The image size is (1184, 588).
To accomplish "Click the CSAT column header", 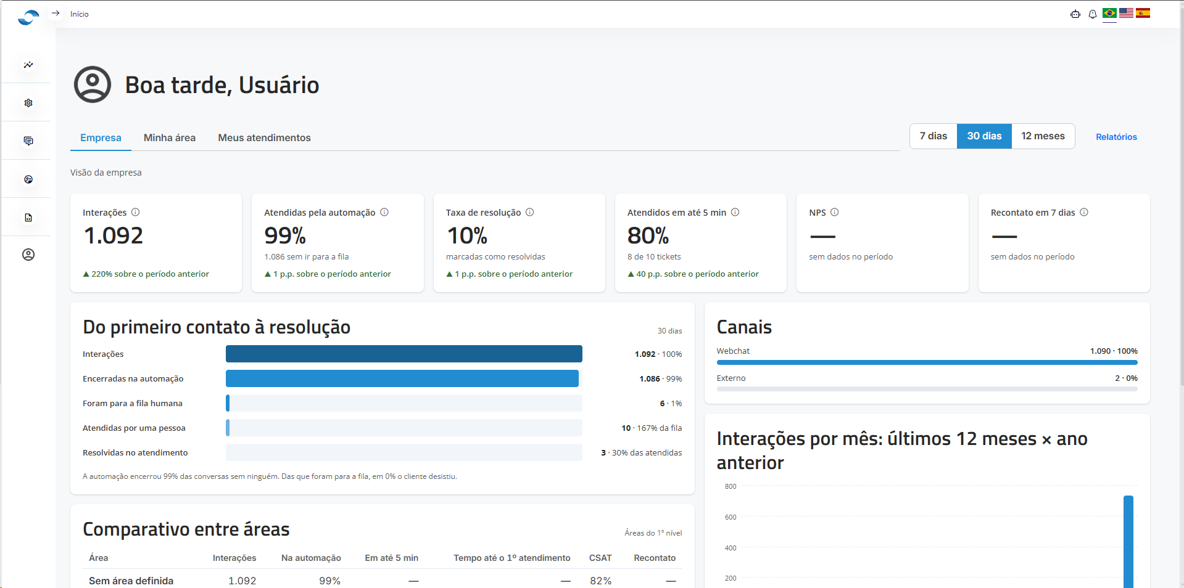I will pyautogui.click(x=600, y=558).
